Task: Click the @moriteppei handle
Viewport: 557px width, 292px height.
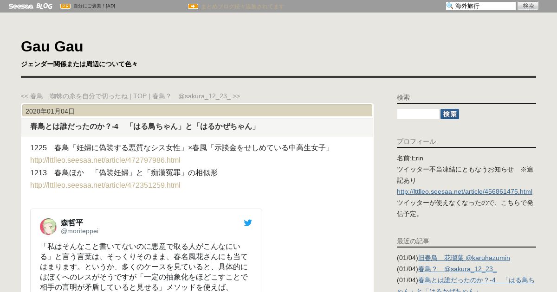Action: coord(80,231)
